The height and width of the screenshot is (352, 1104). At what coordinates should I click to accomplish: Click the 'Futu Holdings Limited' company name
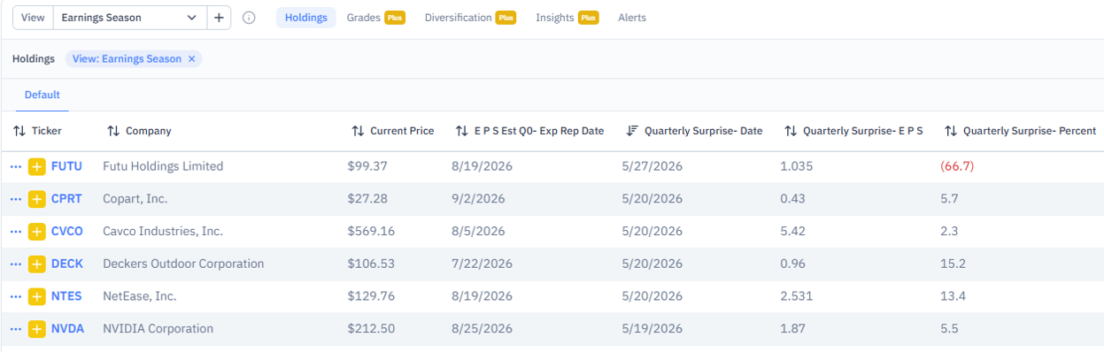(x=163, y=166)
